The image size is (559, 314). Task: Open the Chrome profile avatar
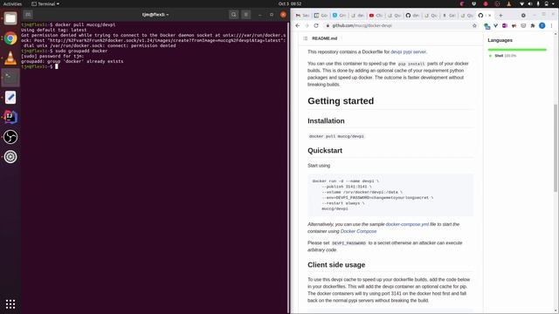point(542,25)
